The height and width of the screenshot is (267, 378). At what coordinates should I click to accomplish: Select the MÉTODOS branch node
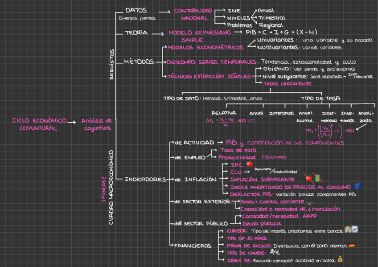[x=139, y=62]
